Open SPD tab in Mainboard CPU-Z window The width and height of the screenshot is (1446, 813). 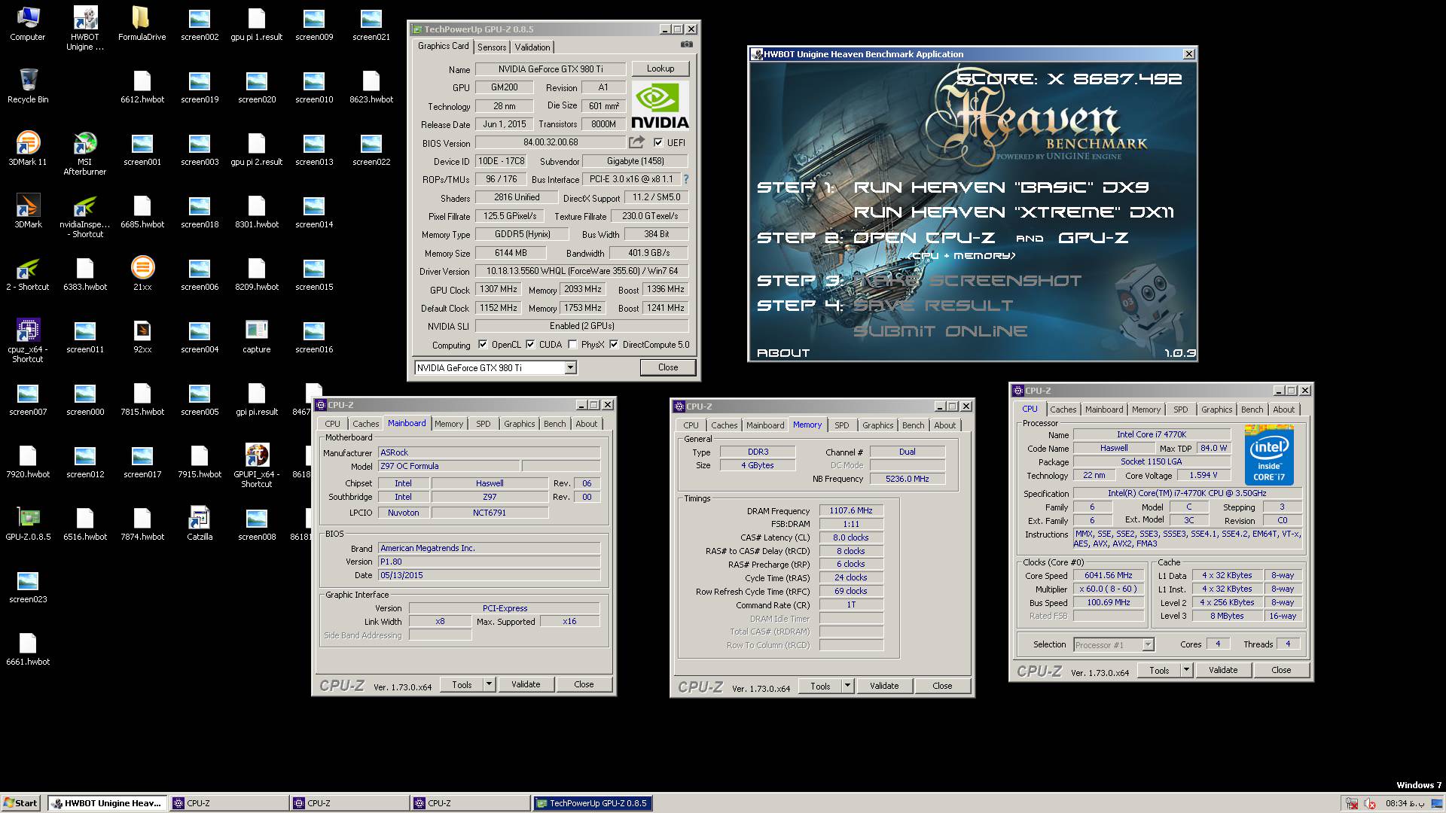pos(484,424)
